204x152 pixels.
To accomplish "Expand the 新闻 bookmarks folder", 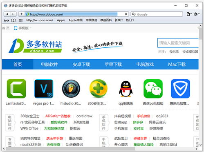I will (x=119, y=20).
